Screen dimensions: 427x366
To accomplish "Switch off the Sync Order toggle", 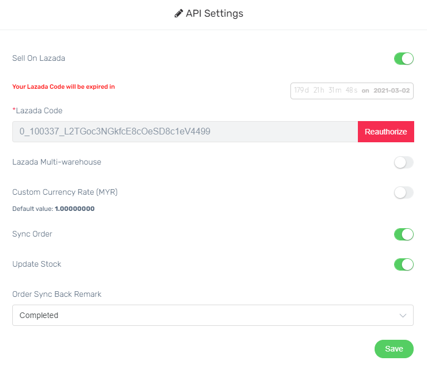I will pos(404,234).
